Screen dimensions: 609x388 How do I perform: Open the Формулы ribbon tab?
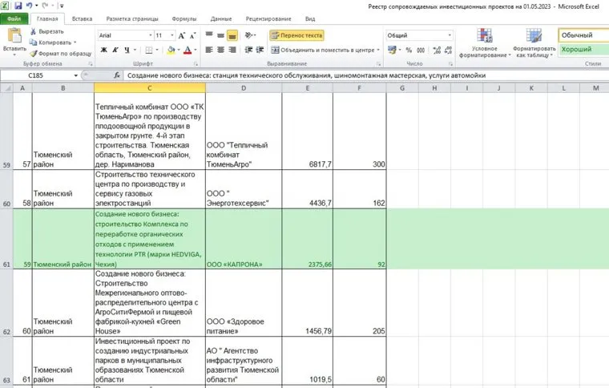click(x=184, y=18)
